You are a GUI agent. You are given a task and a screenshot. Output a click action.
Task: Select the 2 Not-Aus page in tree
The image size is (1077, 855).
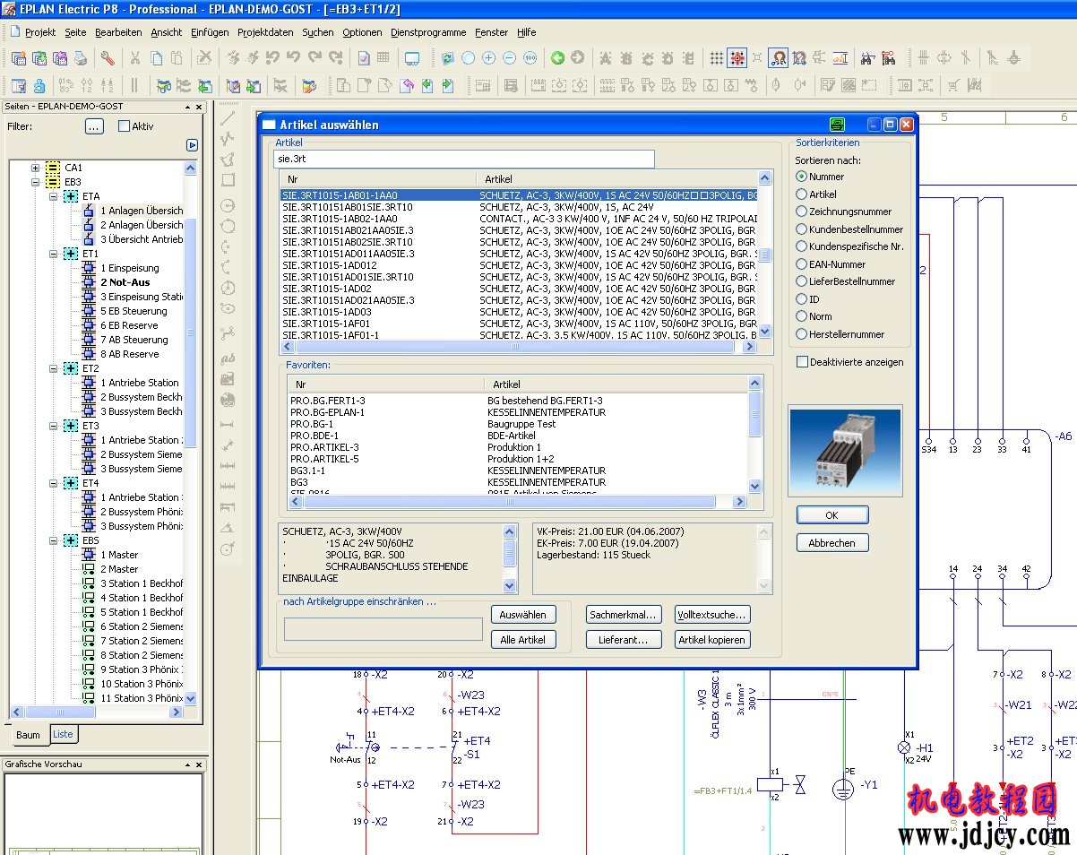(125, 282)
